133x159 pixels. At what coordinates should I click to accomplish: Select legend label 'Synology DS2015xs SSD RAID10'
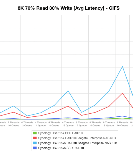click(x=61, y=148)
